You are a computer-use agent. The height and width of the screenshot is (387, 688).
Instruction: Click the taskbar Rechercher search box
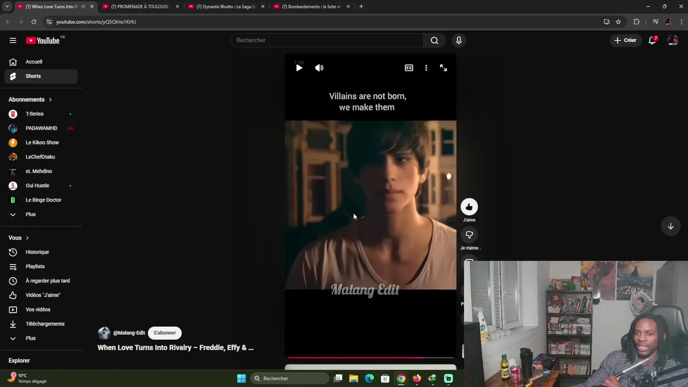290,378
